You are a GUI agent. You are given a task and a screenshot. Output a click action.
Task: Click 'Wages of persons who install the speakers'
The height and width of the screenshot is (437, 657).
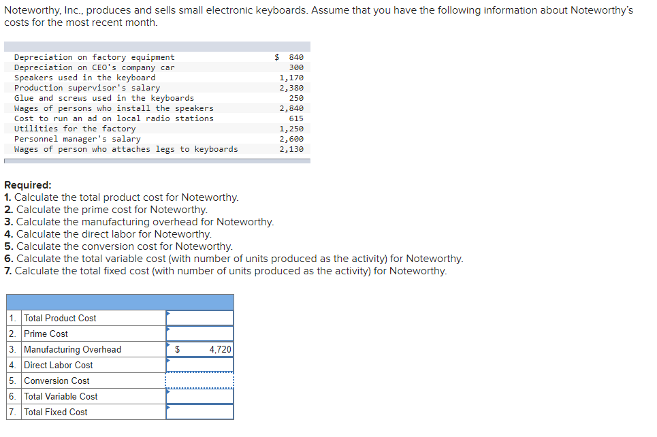[x=114, y=108]
